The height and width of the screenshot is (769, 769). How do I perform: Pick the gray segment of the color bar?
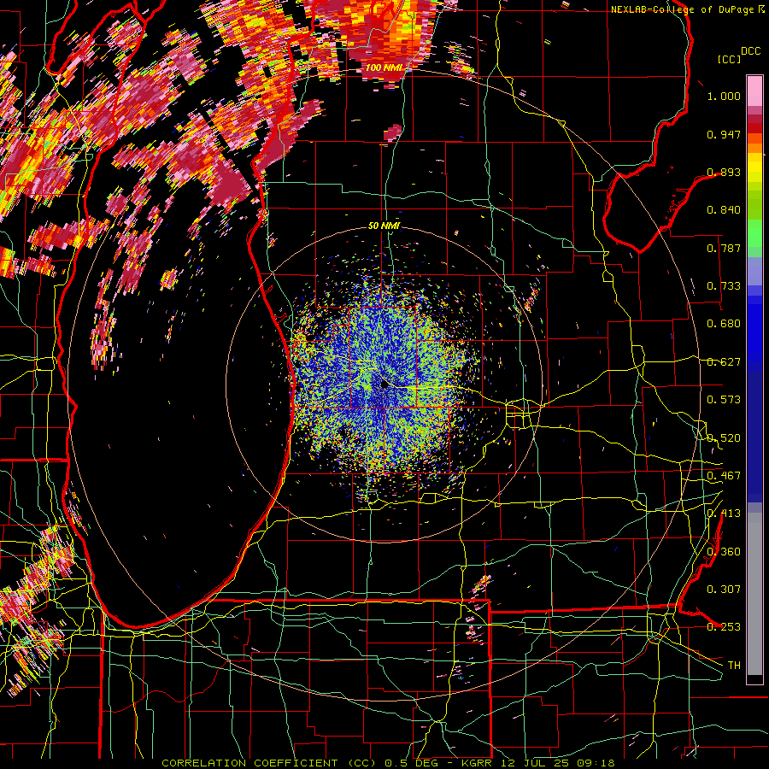754,594
